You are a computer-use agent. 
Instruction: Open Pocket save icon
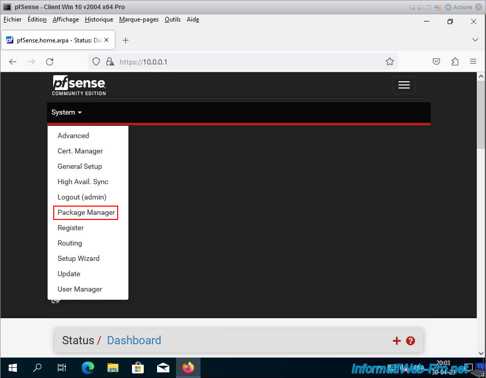coord(436,62)
